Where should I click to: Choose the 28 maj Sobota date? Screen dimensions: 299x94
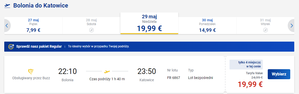(91, 26)
